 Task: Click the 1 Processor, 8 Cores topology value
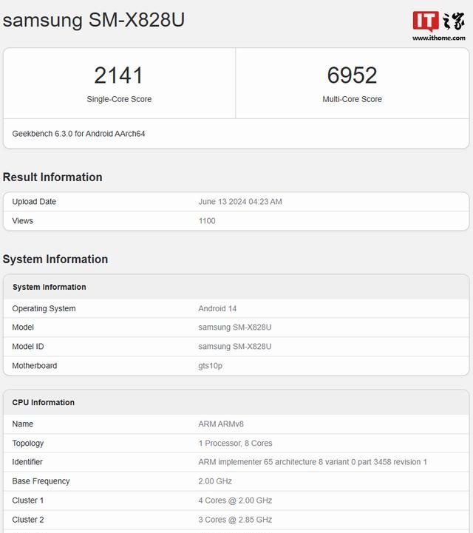[x=235, y=444]
